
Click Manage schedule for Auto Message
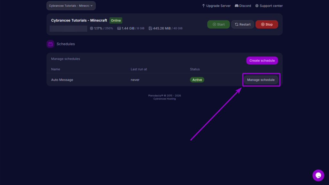(261, 80)
